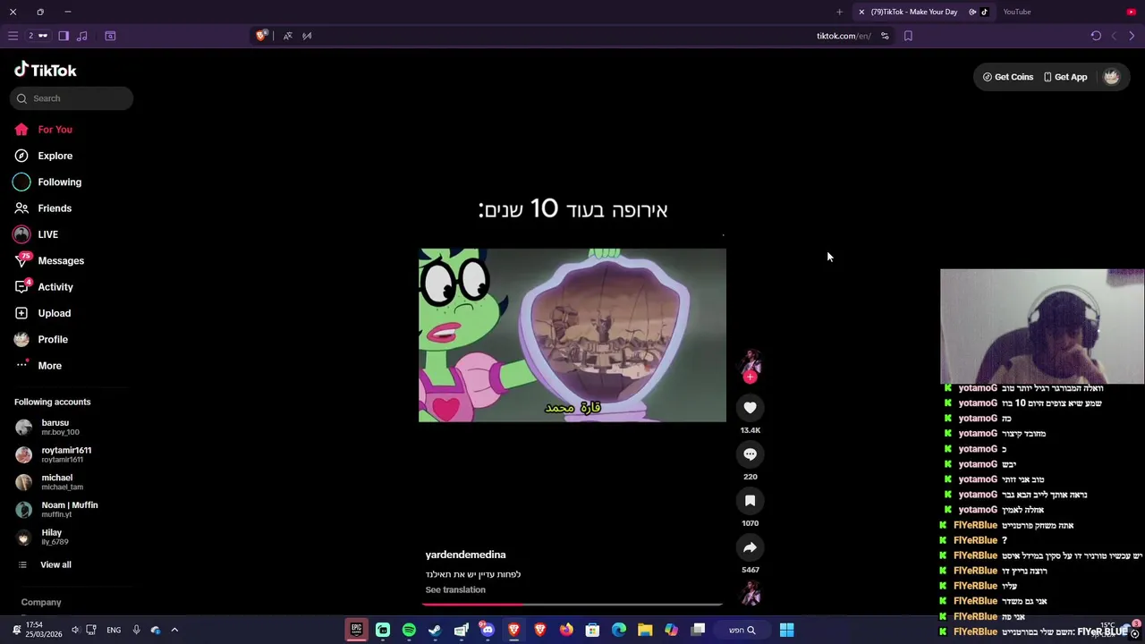Expand the More menu
Viewport: 1145px width, 644px height.
coord(38,366)
